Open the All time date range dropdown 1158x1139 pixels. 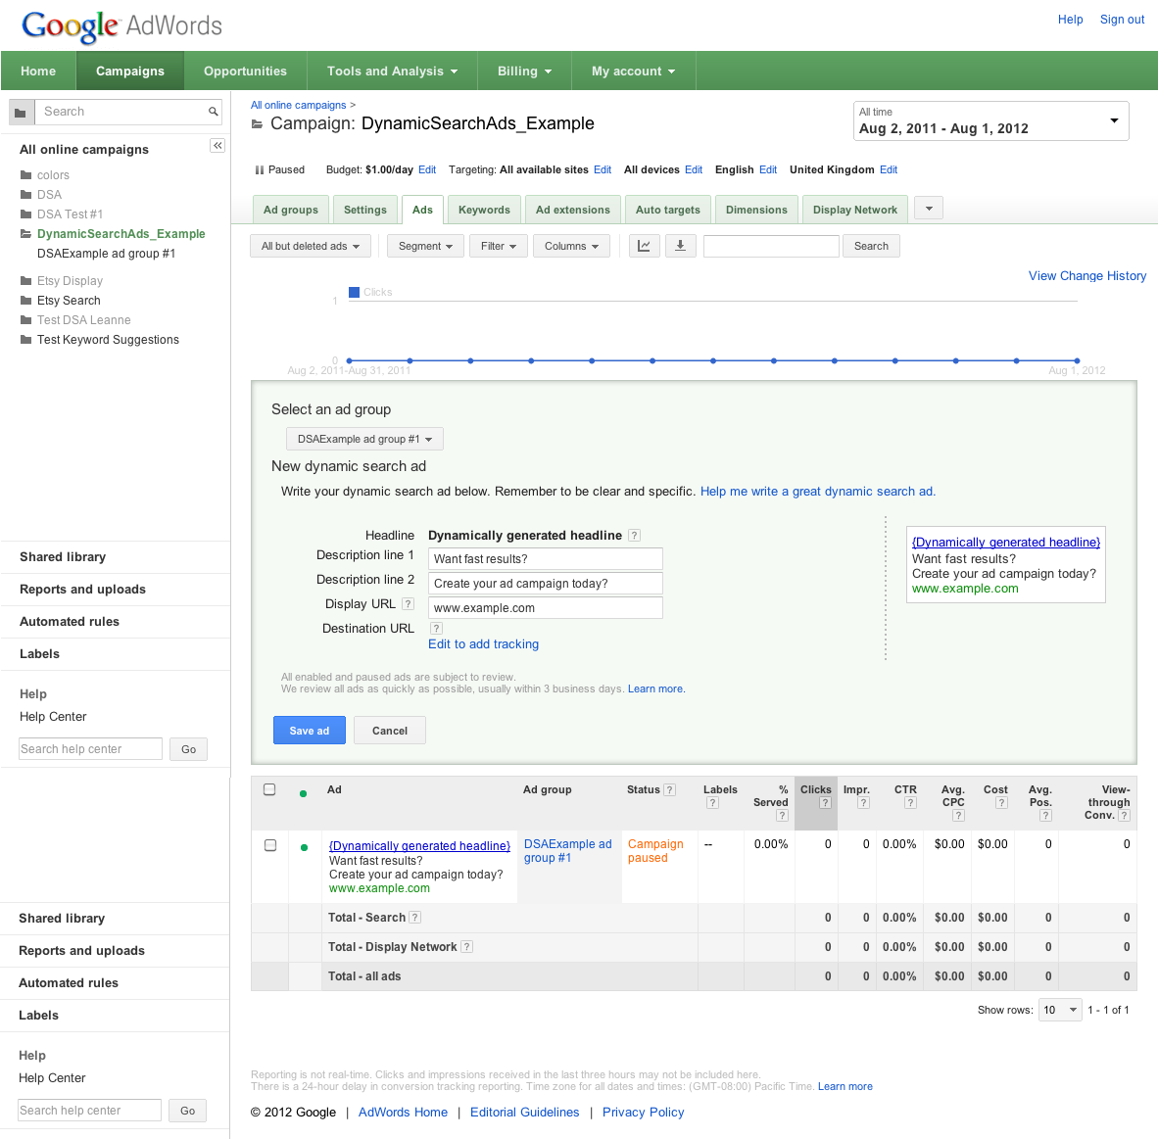(x=990, y=121)
